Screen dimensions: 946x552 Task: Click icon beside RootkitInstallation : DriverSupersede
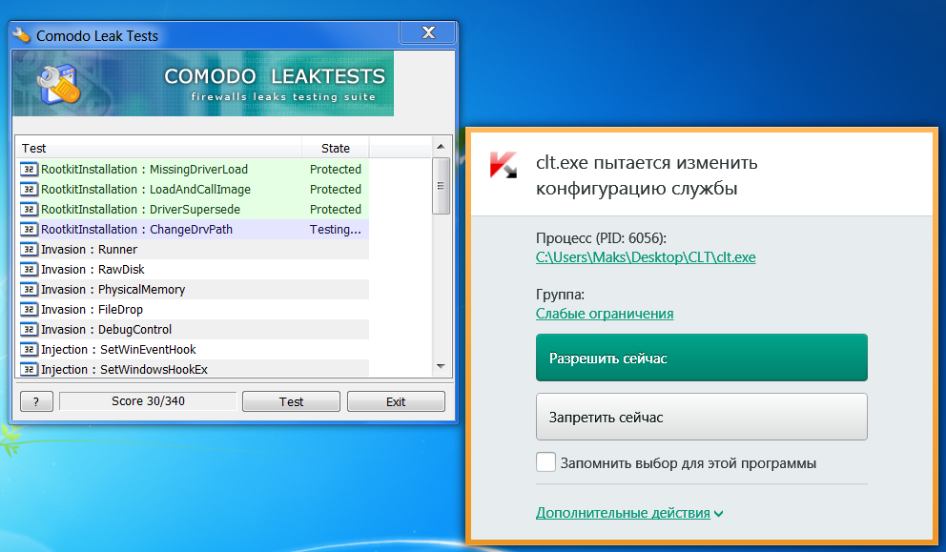click(x=29, y=210)
